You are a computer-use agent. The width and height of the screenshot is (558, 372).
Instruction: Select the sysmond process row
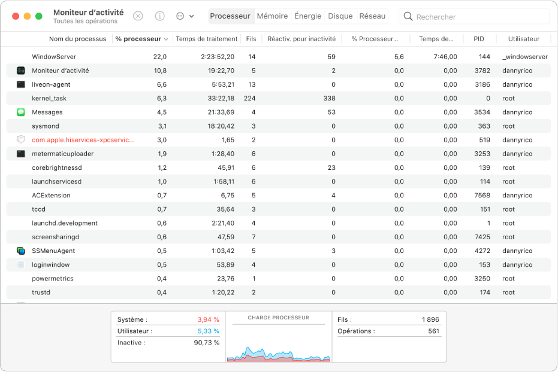click(279, 126)
